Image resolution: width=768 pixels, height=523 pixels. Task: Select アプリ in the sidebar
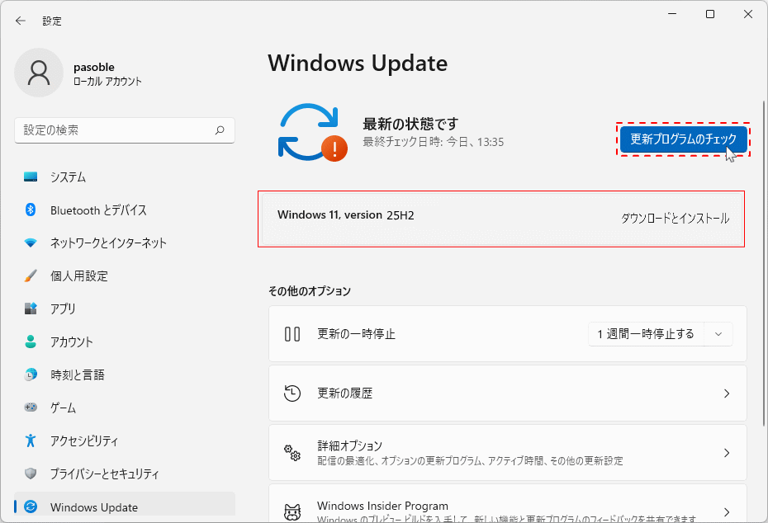[63, 309]
